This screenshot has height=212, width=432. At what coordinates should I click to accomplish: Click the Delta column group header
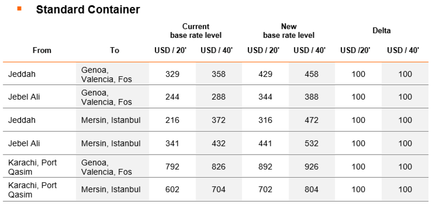click(x=382, y=31)
